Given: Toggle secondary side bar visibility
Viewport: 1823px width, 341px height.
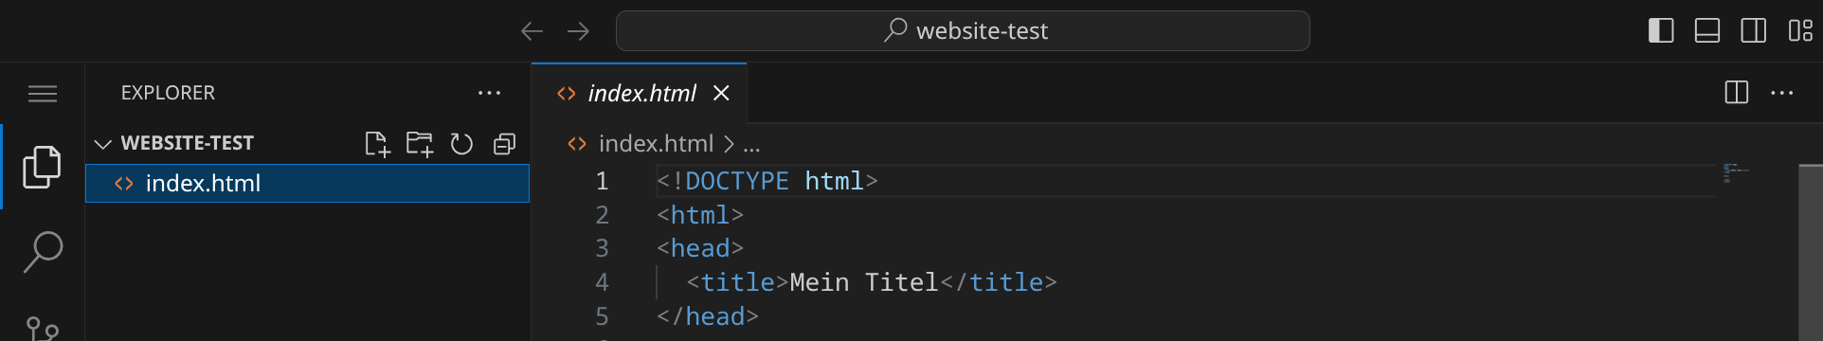Looking at the screenshot, I should [1754, 31].
